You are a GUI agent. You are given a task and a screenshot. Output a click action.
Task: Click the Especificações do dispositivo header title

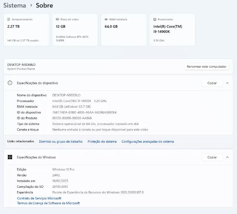point(37,83)
